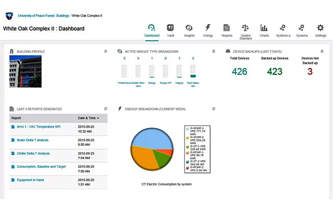Open University of Peace Forest breadcrumb
The height and width of the screenshot is (204, 333).
[x=36, y=16]
